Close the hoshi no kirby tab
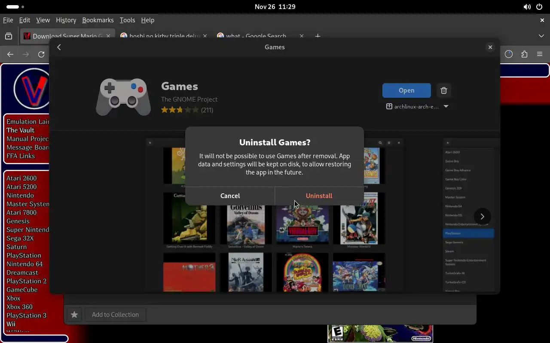The image size is (550, 343). click(x=205, y=36)
